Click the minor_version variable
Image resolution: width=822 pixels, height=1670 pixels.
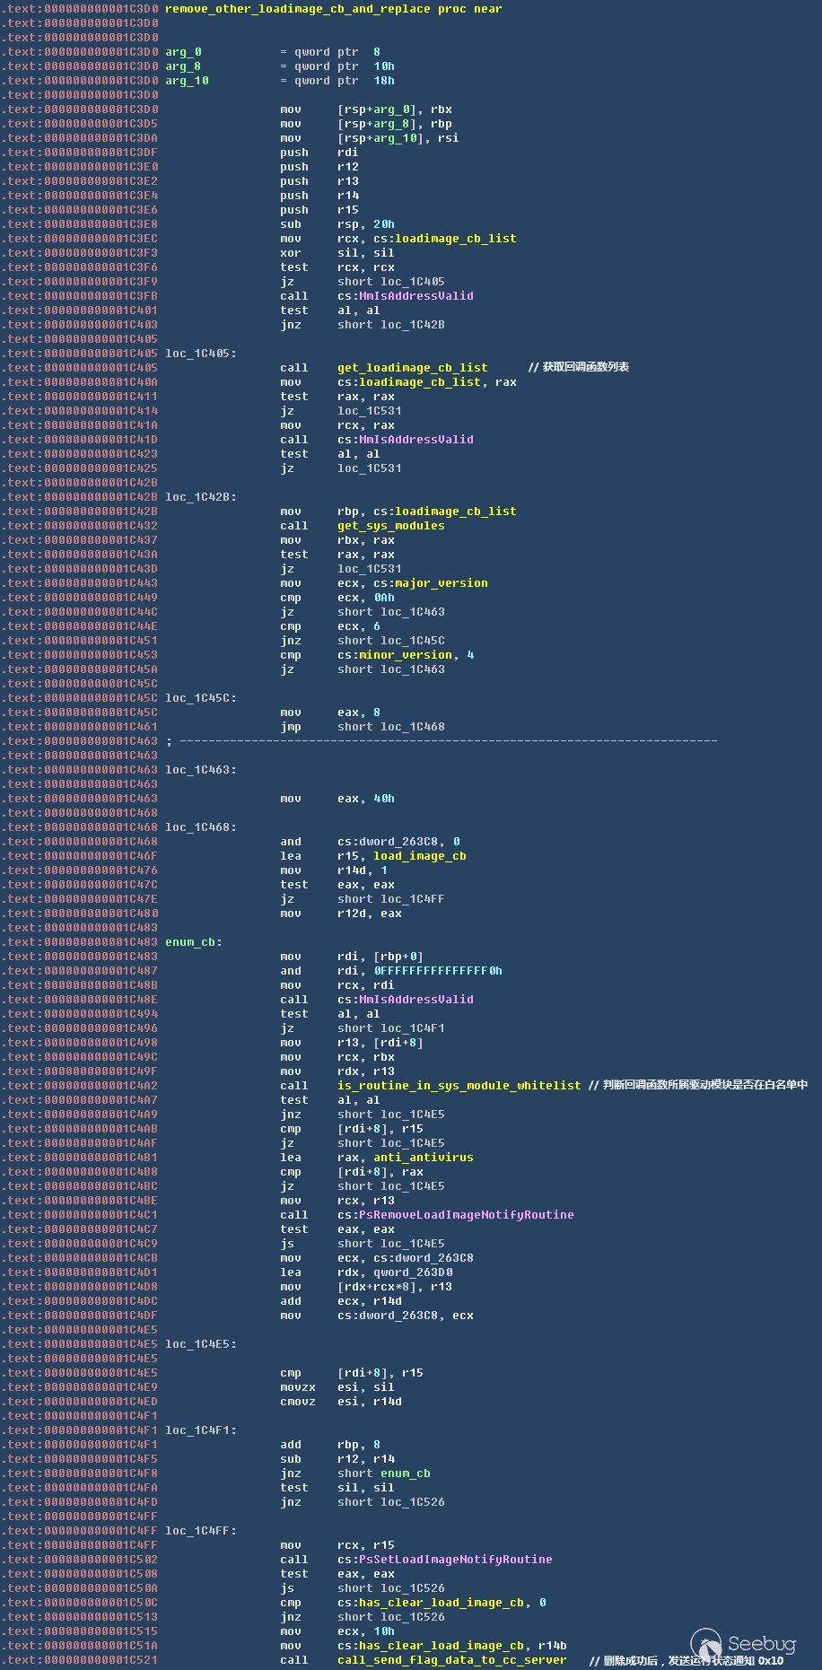pyautogui.click(x=406, y=655)
